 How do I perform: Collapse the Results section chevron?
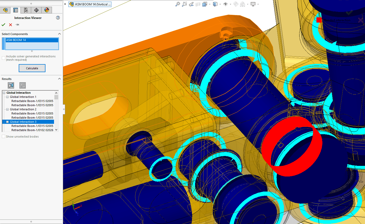(59, 79)
